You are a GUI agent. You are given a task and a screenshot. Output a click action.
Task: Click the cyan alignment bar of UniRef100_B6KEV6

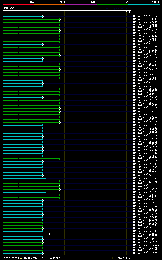click(x=23, y=97)
